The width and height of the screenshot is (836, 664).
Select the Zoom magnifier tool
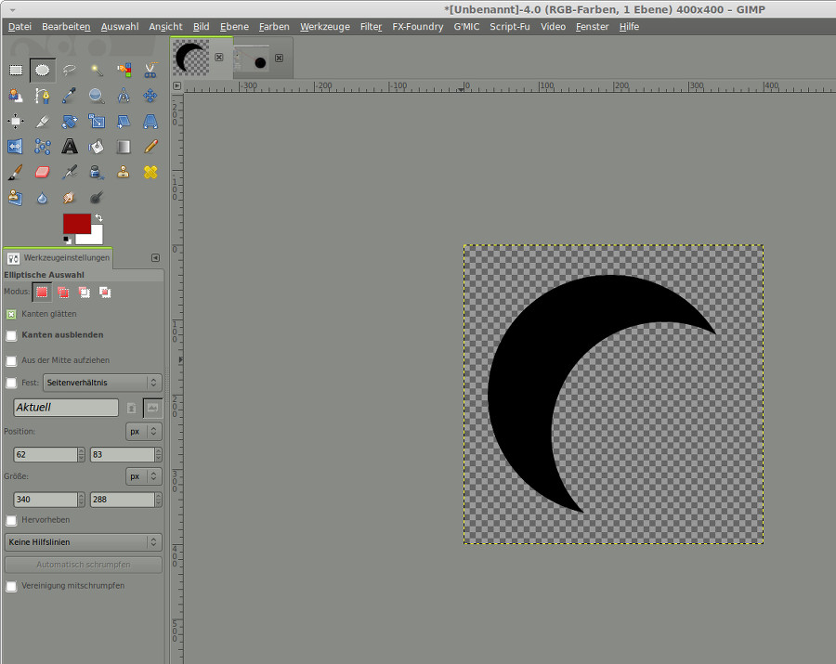pyautogui.click(x=97, y=96)
